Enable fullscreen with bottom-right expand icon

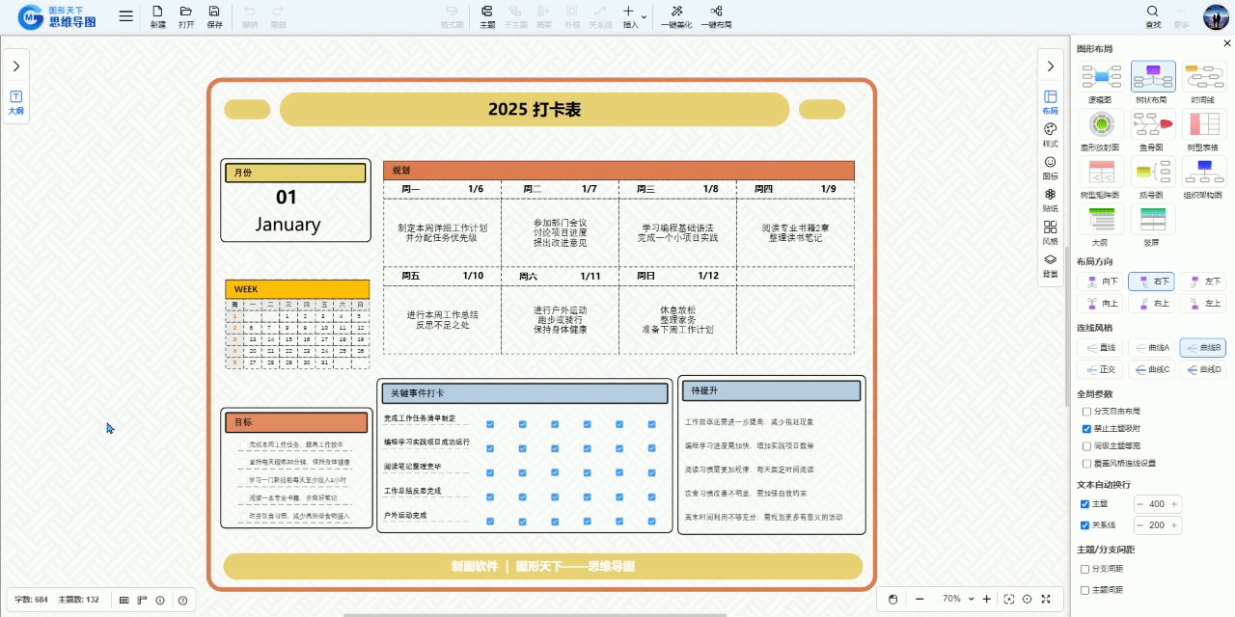click(1046, 600)
